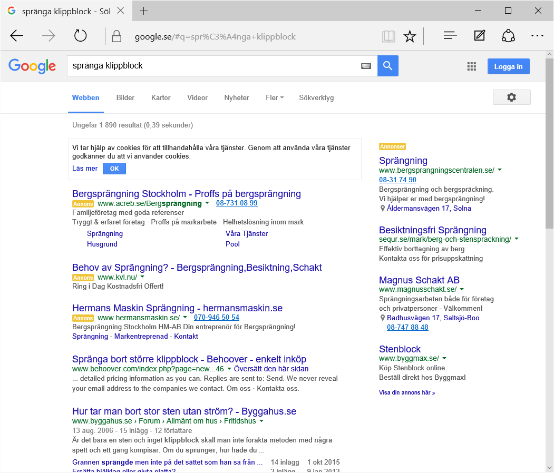Expand arrow next to www.hermansmaskin.se/

tap(185, 317)
